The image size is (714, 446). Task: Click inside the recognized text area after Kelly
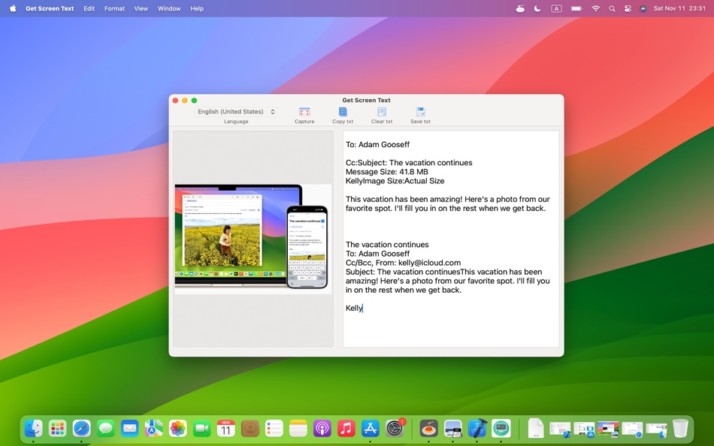pos(363,308)
